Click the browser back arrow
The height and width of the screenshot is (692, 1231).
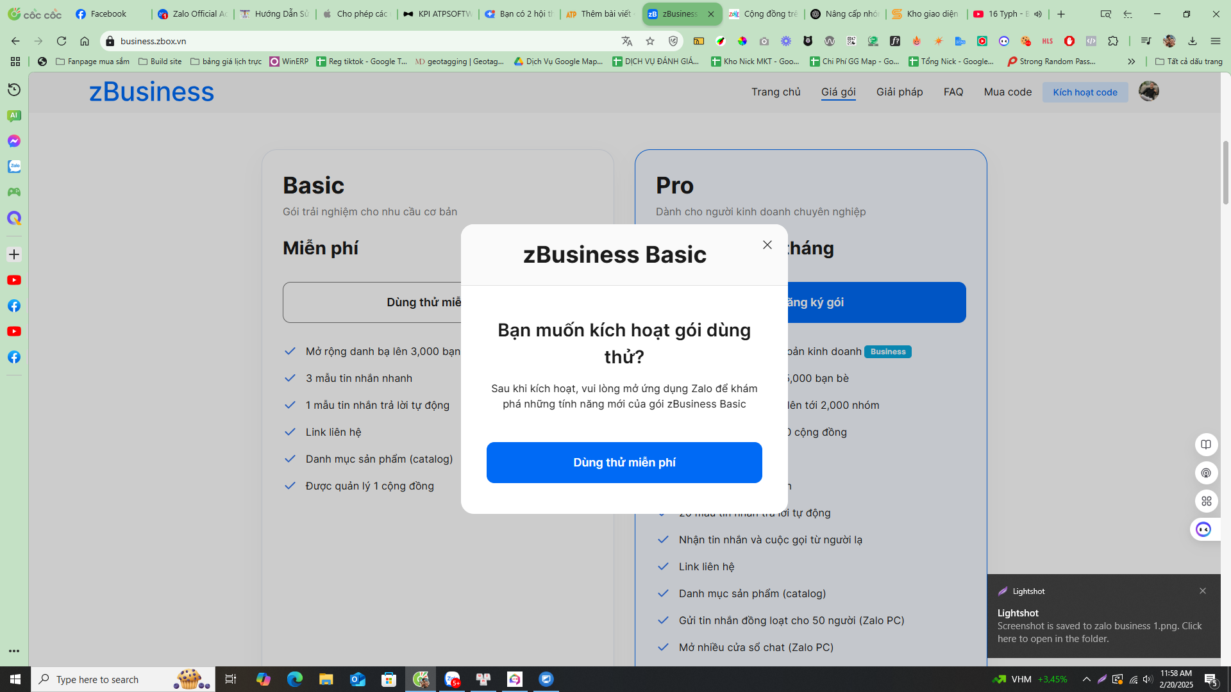point(15,41)
